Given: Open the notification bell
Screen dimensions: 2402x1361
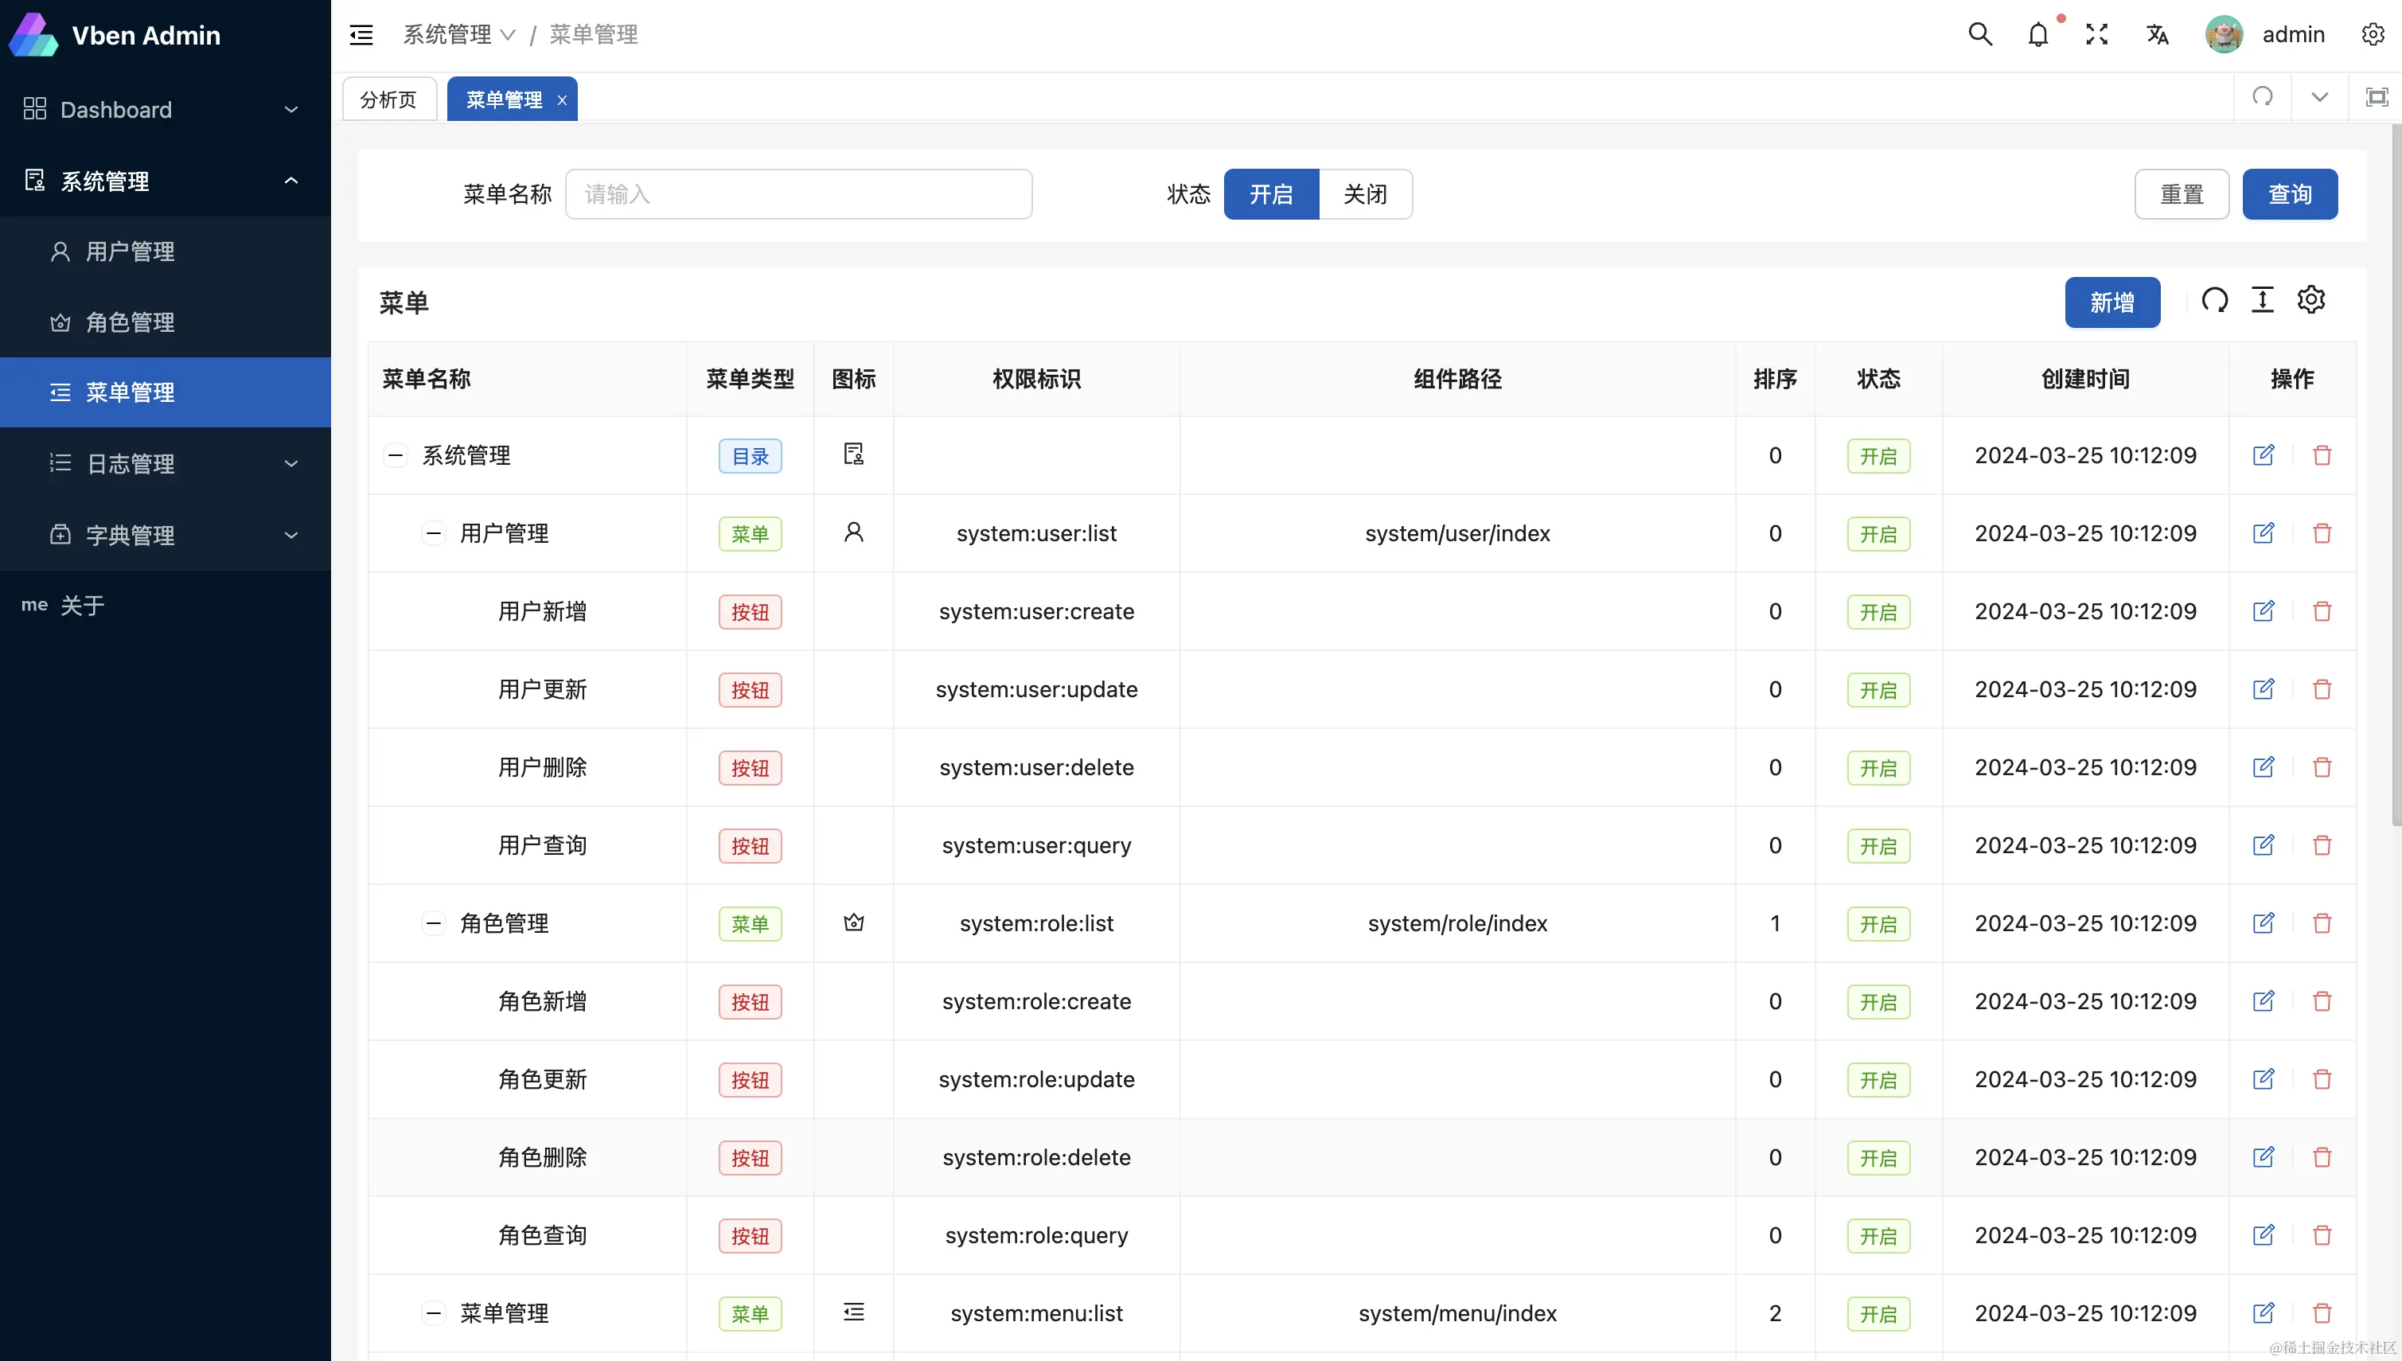Looking at the screenshot, I should tap(2037, 34).
